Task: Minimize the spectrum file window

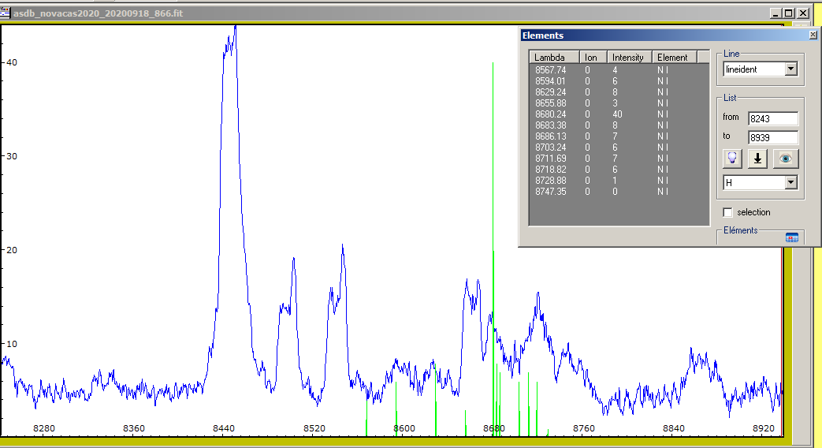Action: click(776, 13)
